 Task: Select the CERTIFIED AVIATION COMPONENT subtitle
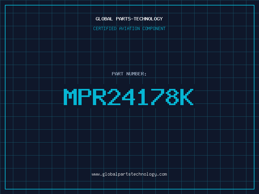129,28
